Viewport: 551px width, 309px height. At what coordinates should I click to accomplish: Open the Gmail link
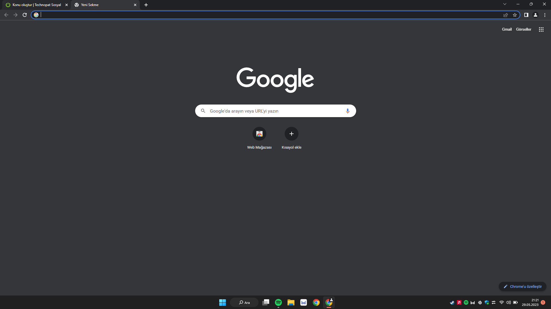point(507,29)
